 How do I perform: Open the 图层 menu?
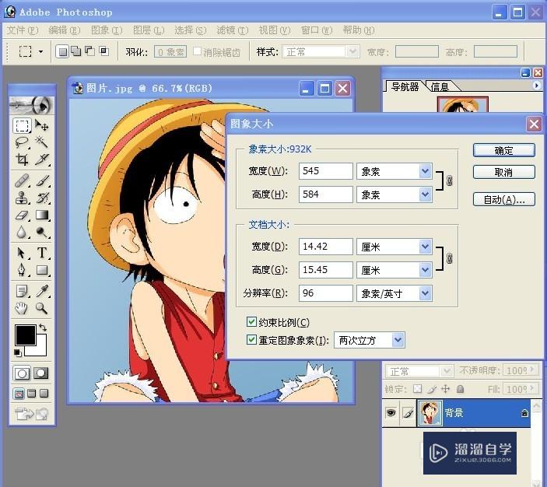pyautogui.click(x=149, y=30)
